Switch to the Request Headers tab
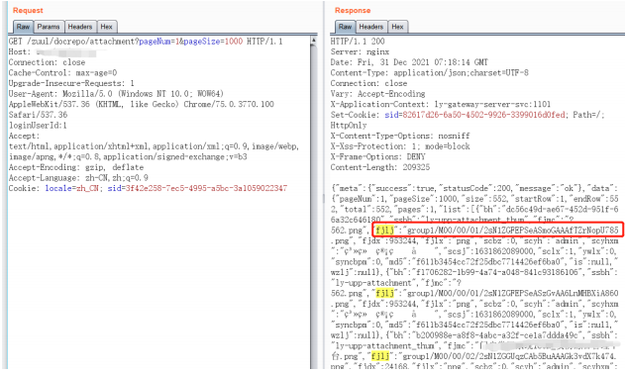 tap(80, 27)
